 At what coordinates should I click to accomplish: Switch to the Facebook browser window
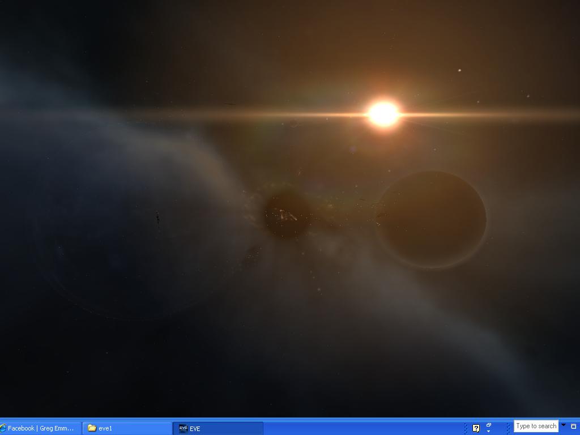coord(40,428)
